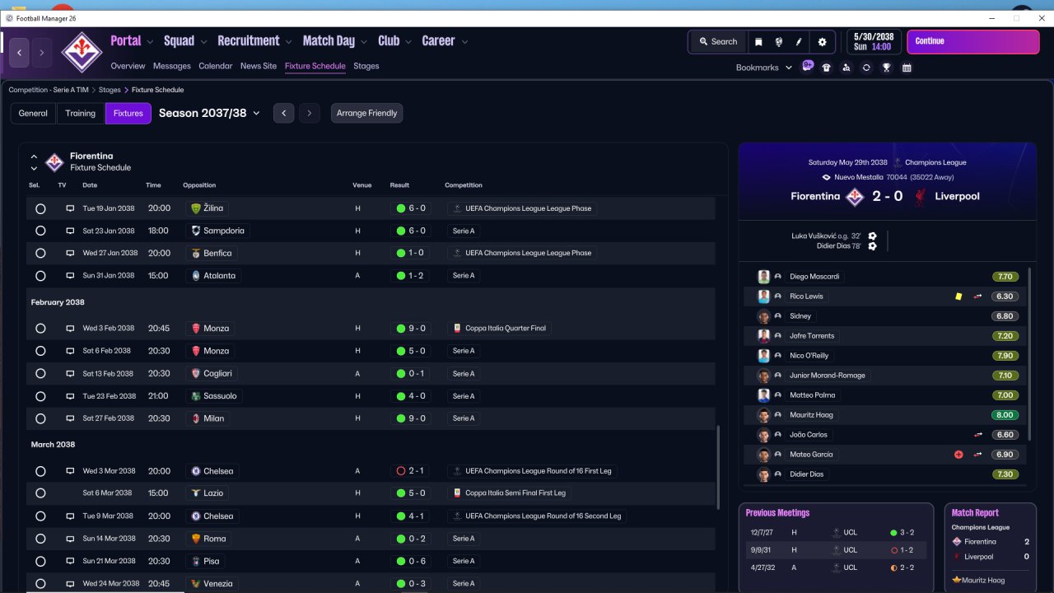Image resolution: width=1054 pixels, height=593 pixels.
Task: Click the Milan club badge icon
Action: point(196,418)
